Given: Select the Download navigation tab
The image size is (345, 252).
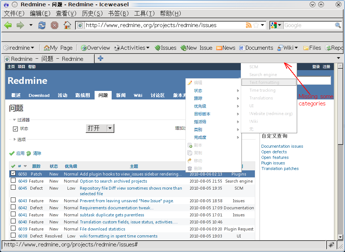Looking at the screenshot, I should (39, 95).
